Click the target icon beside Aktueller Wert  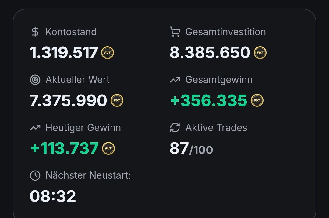click(35, 80)
